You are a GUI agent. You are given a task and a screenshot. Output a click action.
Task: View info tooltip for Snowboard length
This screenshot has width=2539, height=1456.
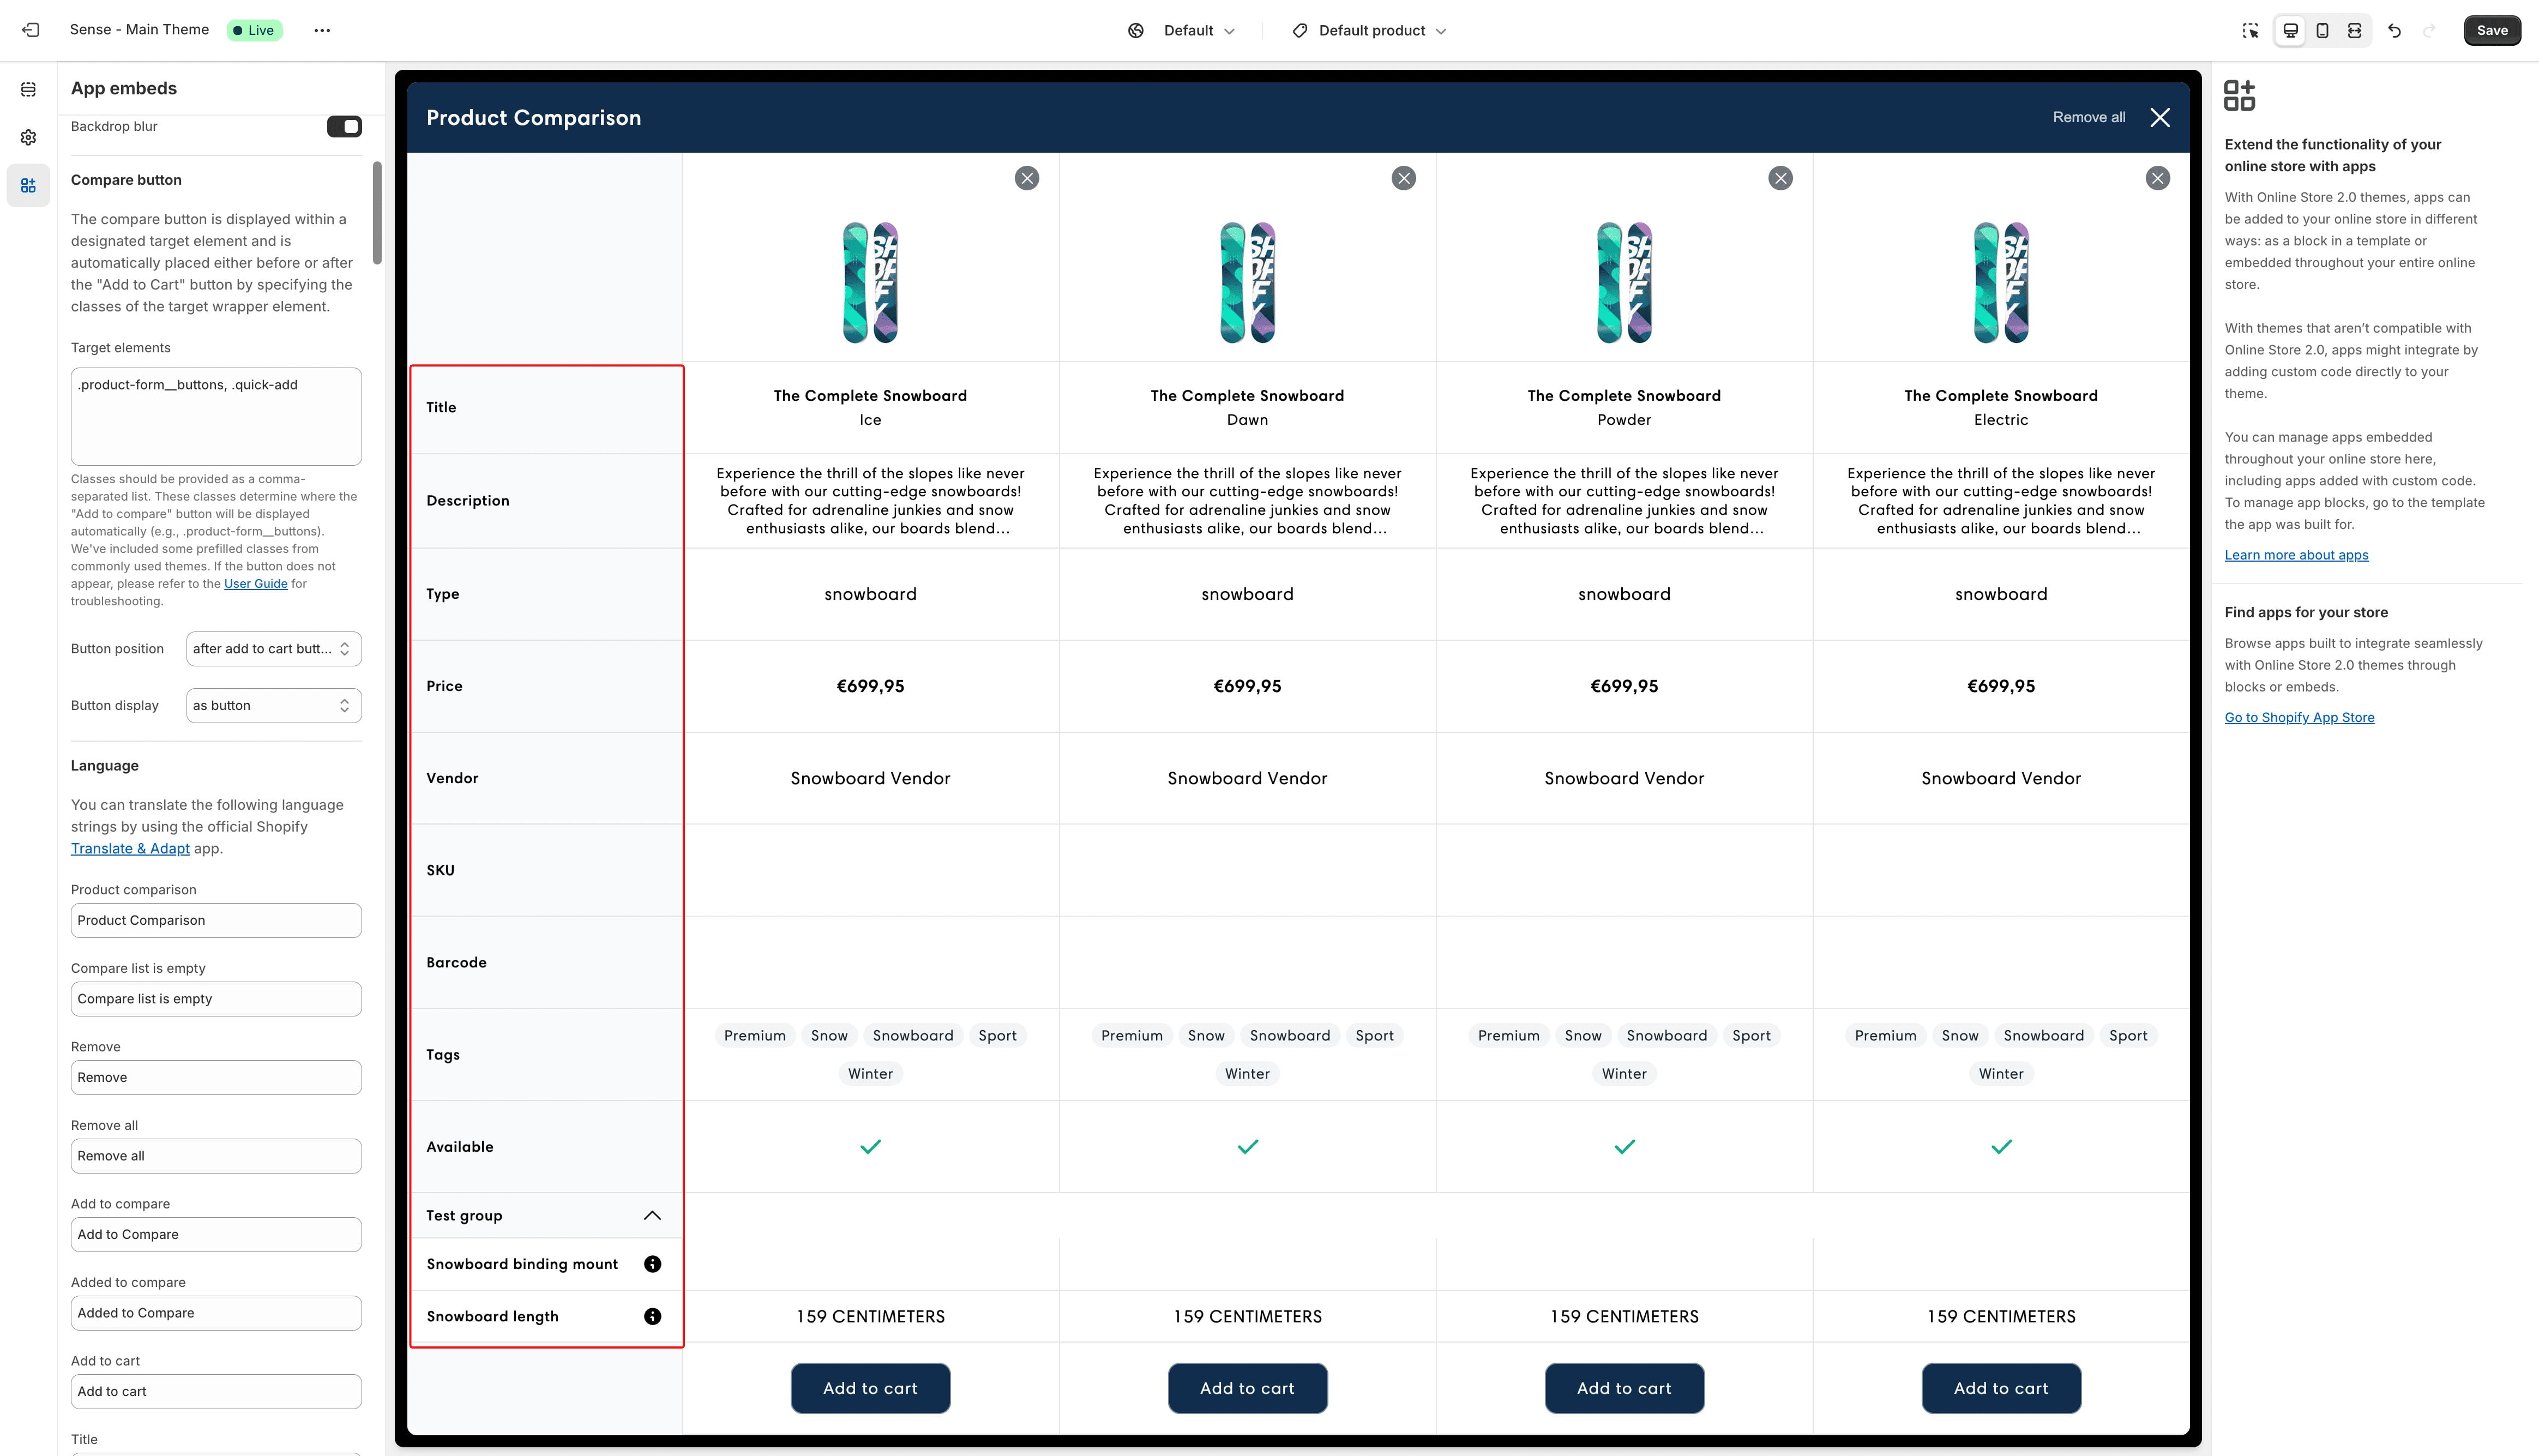tap(653, 1316)
